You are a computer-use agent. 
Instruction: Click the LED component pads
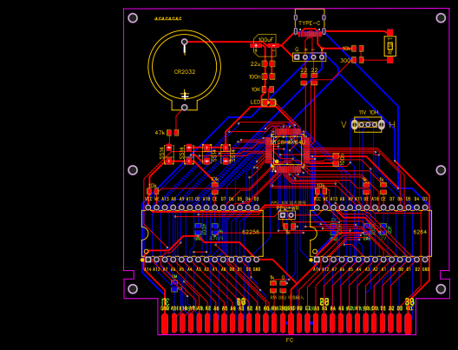coord(269,102)
